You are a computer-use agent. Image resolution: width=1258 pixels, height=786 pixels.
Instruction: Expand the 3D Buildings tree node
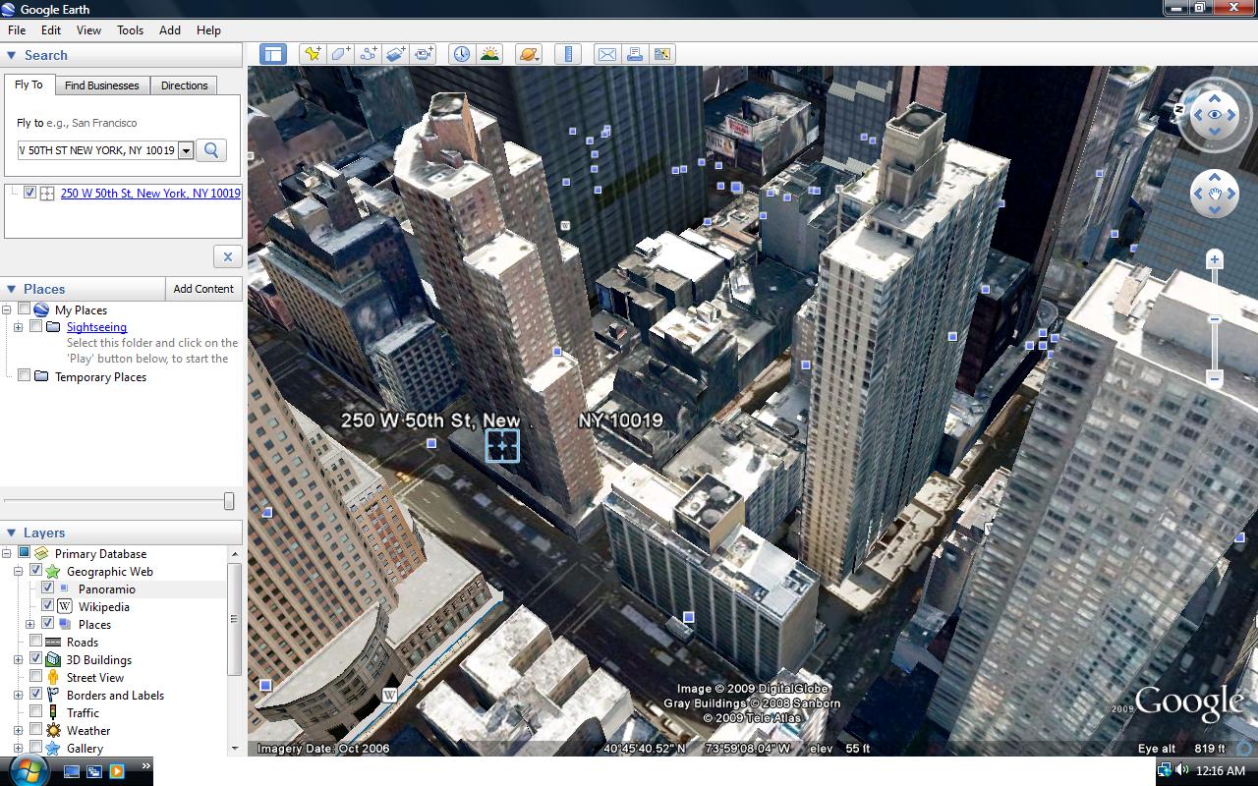coord(18,659)
